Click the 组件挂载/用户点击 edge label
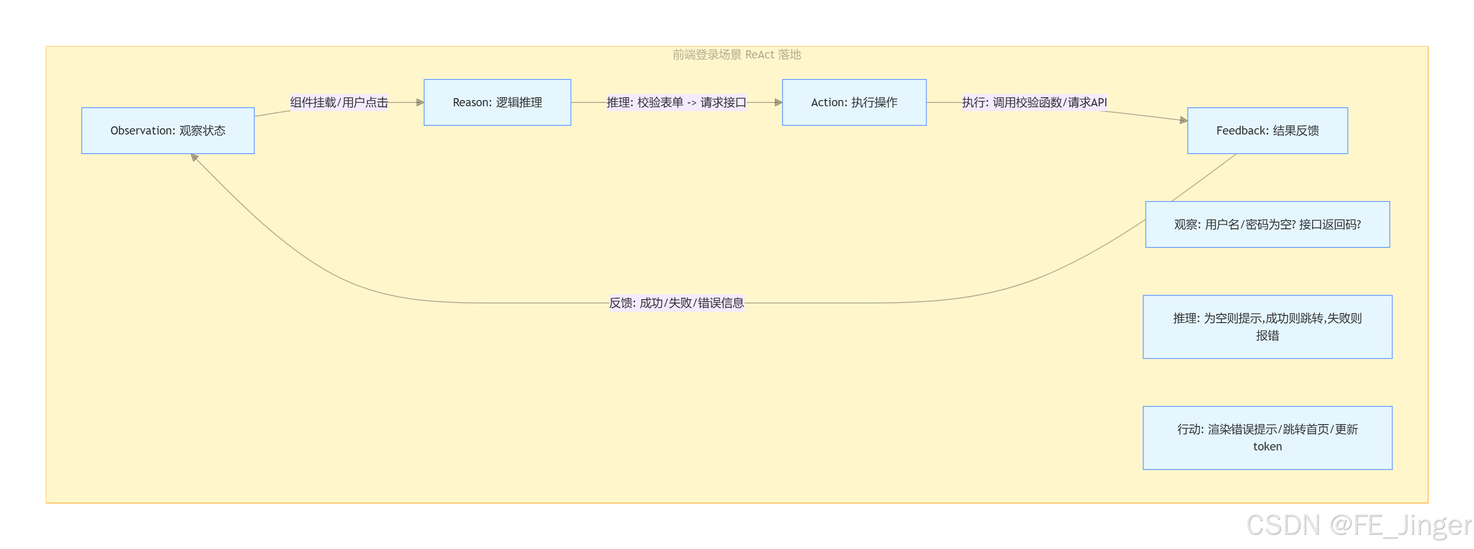This screenshot has height=549, width=1474. click(x=339, y=102)
